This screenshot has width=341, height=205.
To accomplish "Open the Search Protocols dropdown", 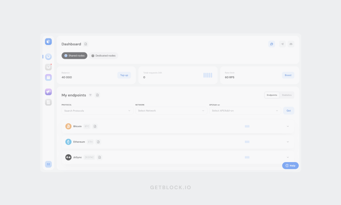I will 97,111.
